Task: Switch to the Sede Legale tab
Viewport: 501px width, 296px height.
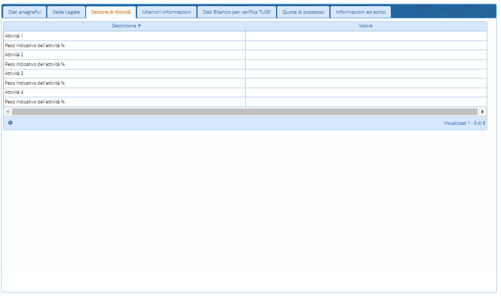Action: click(x=66, y=12)
